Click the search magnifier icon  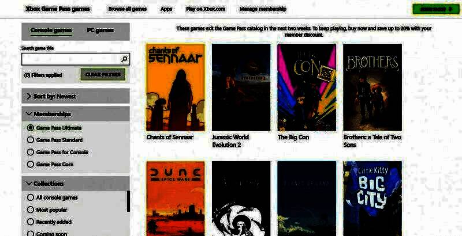coord(124,59)
